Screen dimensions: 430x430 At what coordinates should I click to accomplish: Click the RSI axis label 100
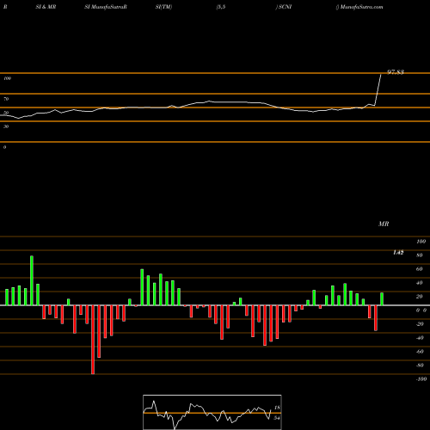coord(8,78)
